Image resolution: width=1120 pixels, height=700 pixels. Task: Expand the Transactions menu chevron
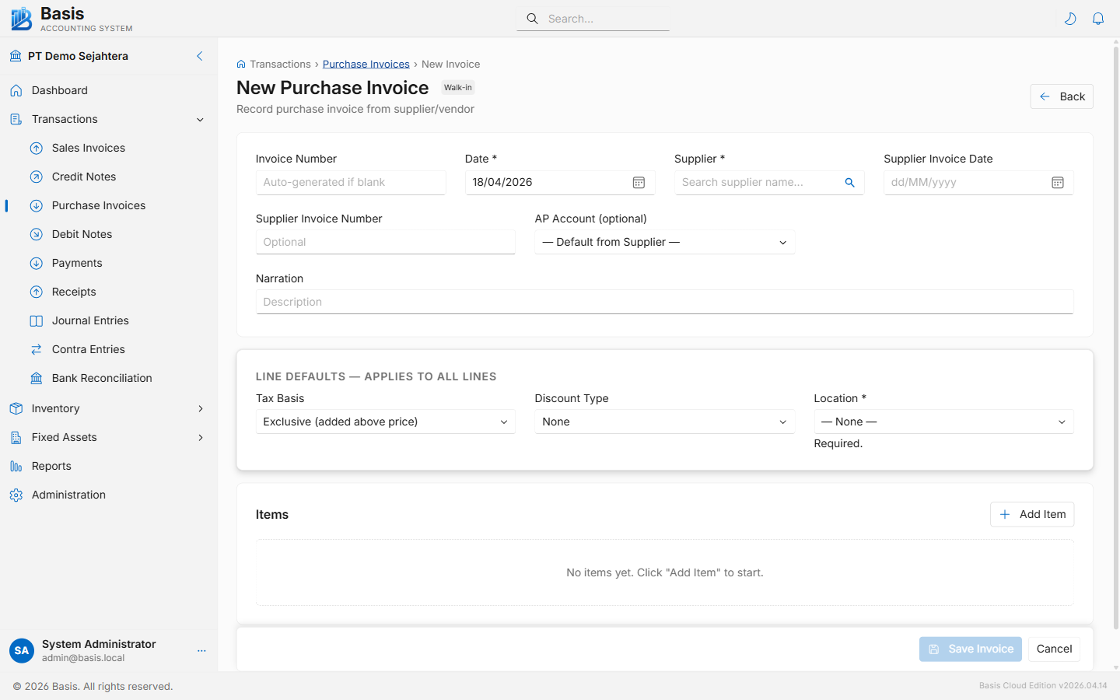click(201, 119)
